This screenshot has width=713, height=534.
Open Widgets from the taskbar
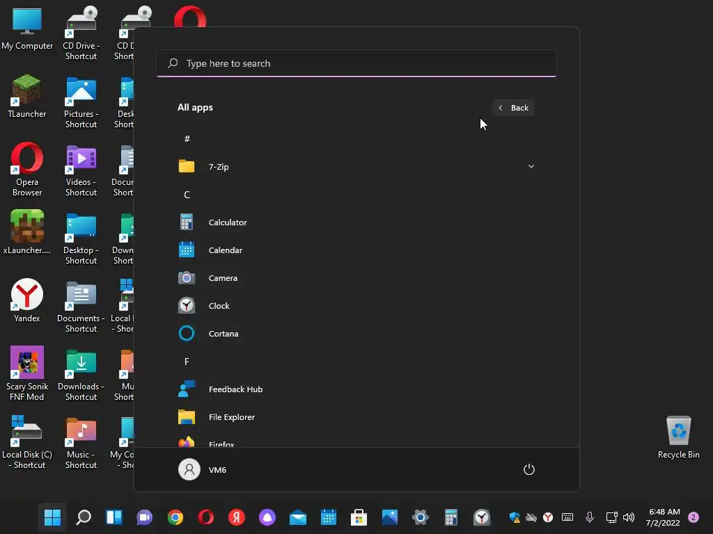(x=113, y=517)
